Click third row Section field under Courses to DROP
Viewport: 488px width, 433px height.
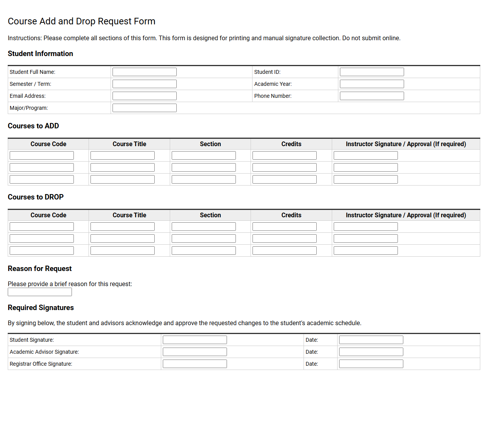[x=204, y=251]
